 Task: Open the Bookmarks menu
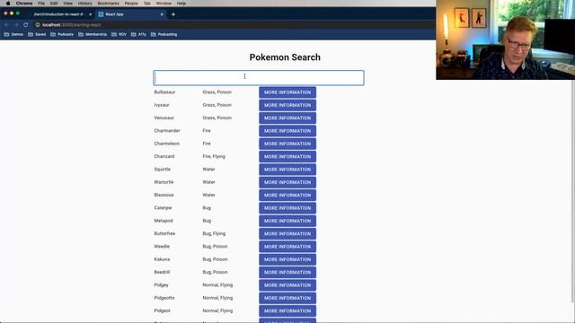coord(108,4)
